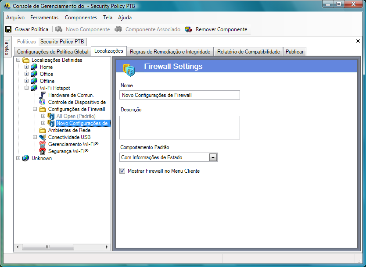Expand the Home location node
Image resolution: width=366 pixels, height=267 pixels.
coord(27,67)
